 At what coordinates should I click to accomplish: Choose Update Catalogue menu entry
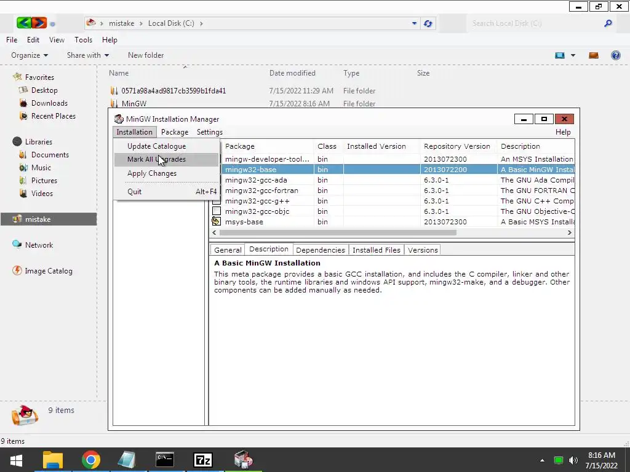[166, 146]
